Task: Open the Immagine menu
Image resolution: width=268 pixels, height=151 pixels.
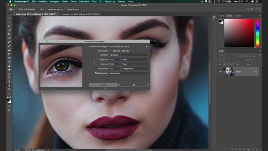Action: tap(54, 2)
